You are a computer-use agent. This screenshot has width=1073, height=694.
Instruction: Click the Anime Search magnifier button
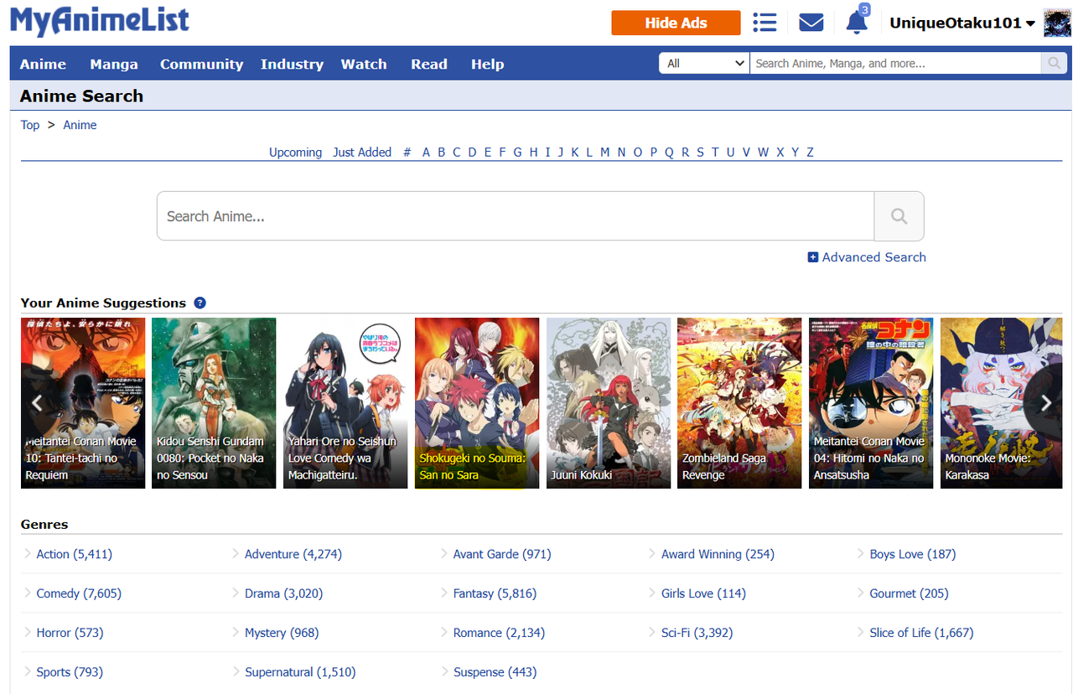click(x=899, y=216)
